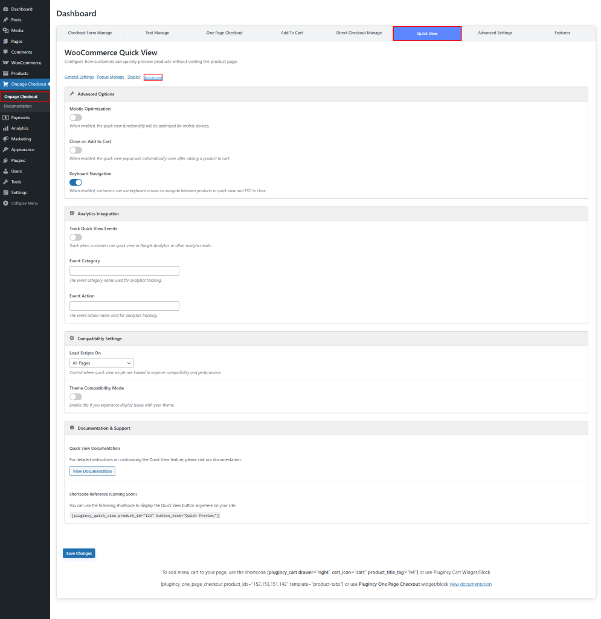Switch to the Features tab

[x=562, y=33]
